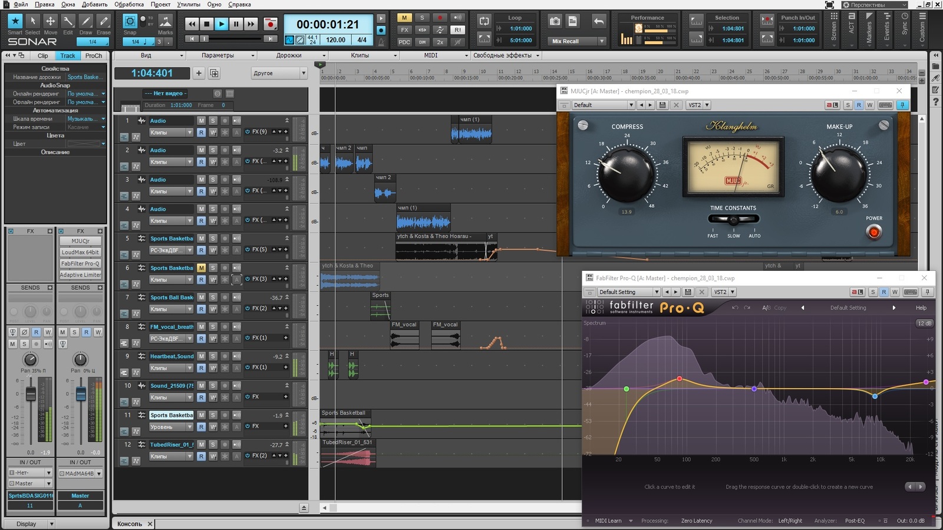Select the Smart tool
Viewport: 943px width, 530px height.
(15, 21)
